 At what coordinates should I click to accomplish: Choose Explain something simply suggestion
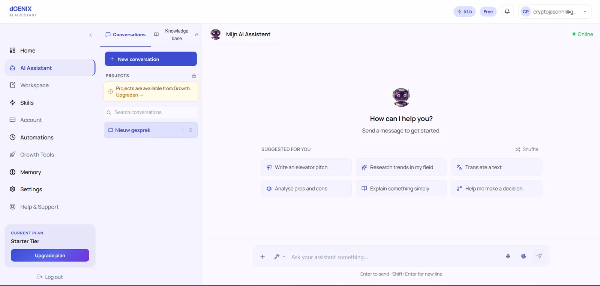click(x=401, y=189)
